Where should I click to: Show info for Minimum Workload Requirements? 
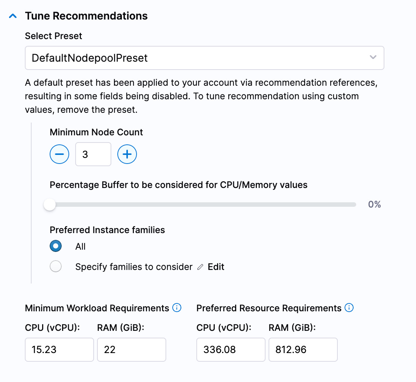(x=177, y=308)
